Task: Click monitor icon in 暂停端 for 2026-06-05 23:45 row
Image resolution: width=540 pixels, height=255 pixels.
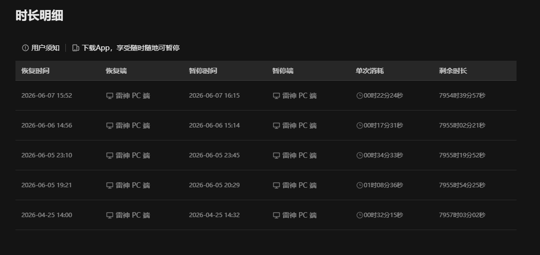Action: click(x=276, y=155)
